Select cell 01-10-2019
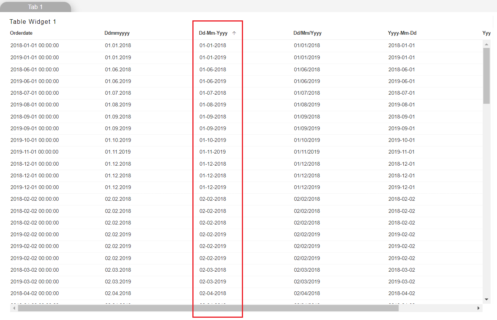 click(x=213, y=140)
